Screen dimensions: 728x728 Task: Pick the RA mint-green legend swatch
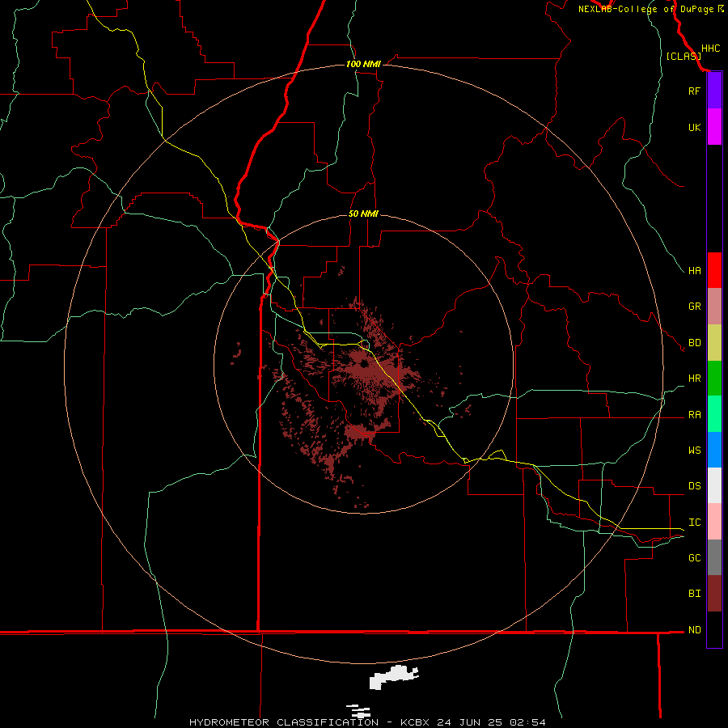pyautogui.click(x=714, y=414)
